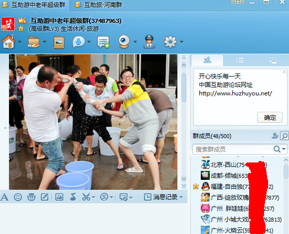Select the windows panel tab

[x=273, y=60]
